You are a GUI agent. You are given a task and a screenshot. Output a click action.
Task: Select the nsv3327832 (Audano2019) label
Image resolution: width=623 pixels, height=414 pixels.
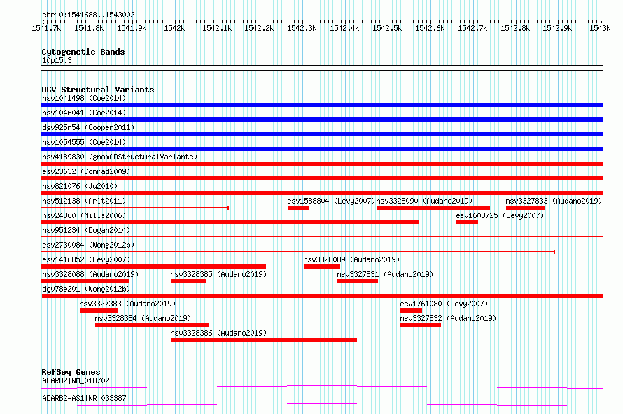[448, 318]
